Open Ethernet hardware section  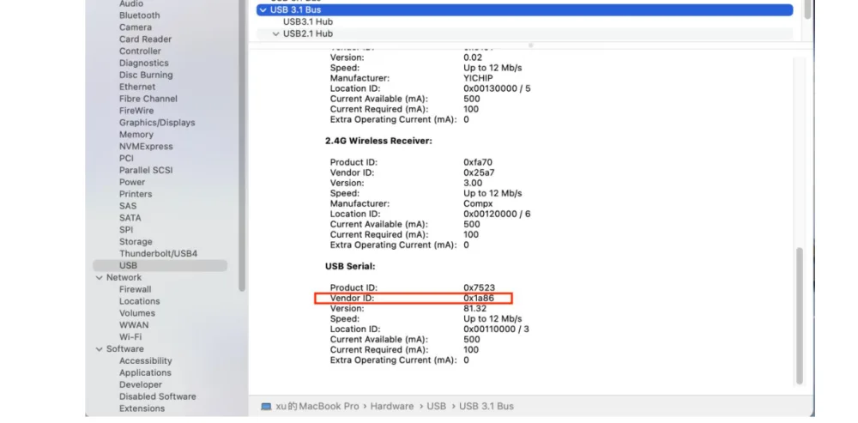tap(136, 87)
